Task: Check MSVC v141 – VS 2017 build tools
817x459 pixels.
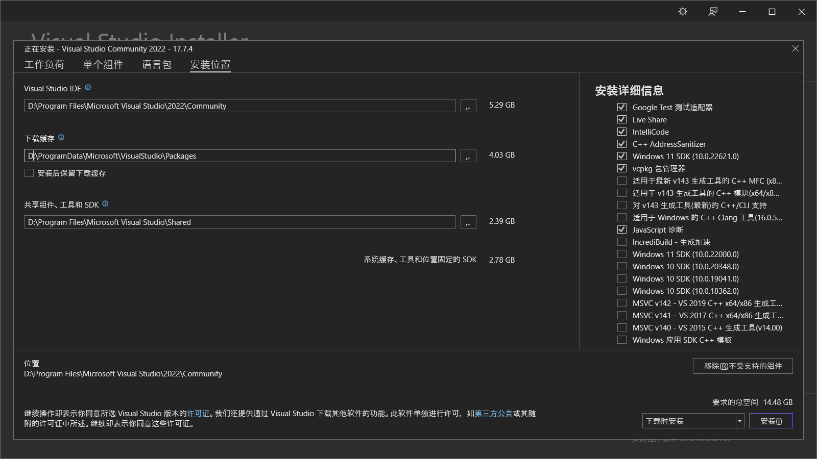Action: tap(622, 315)
